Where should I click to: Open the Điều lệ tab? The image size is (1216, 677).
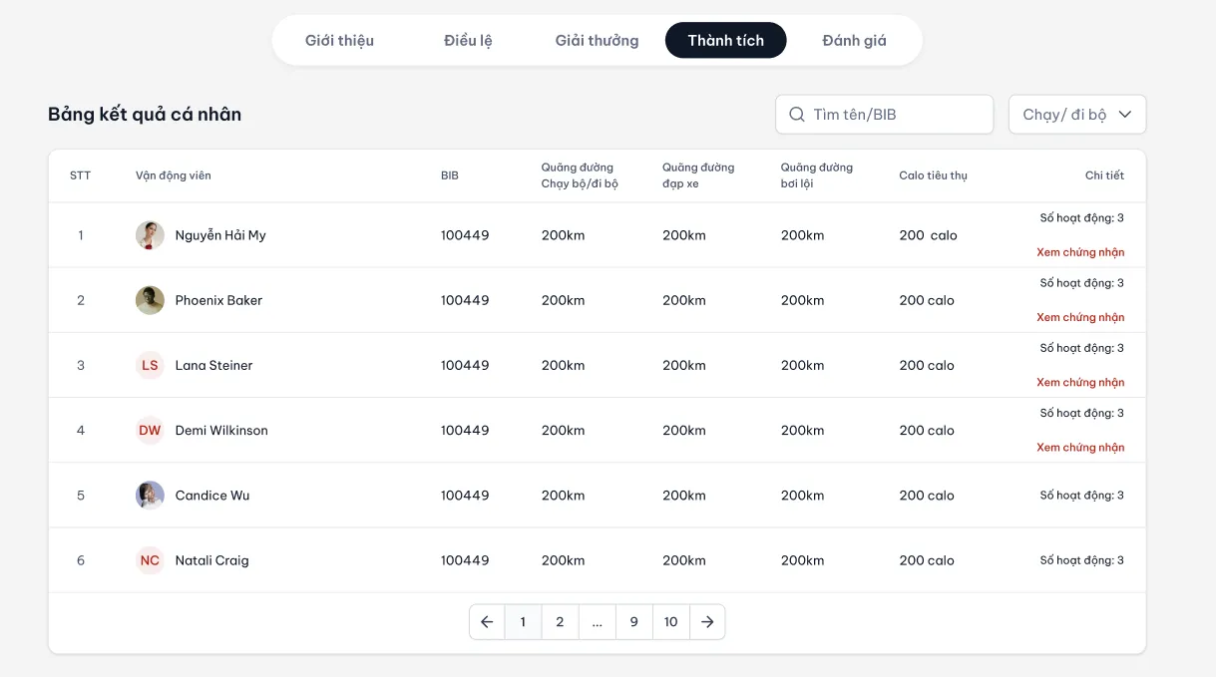tap(468, 41)
